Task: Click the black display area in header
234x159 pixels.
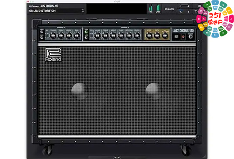Action: (117, 9)
